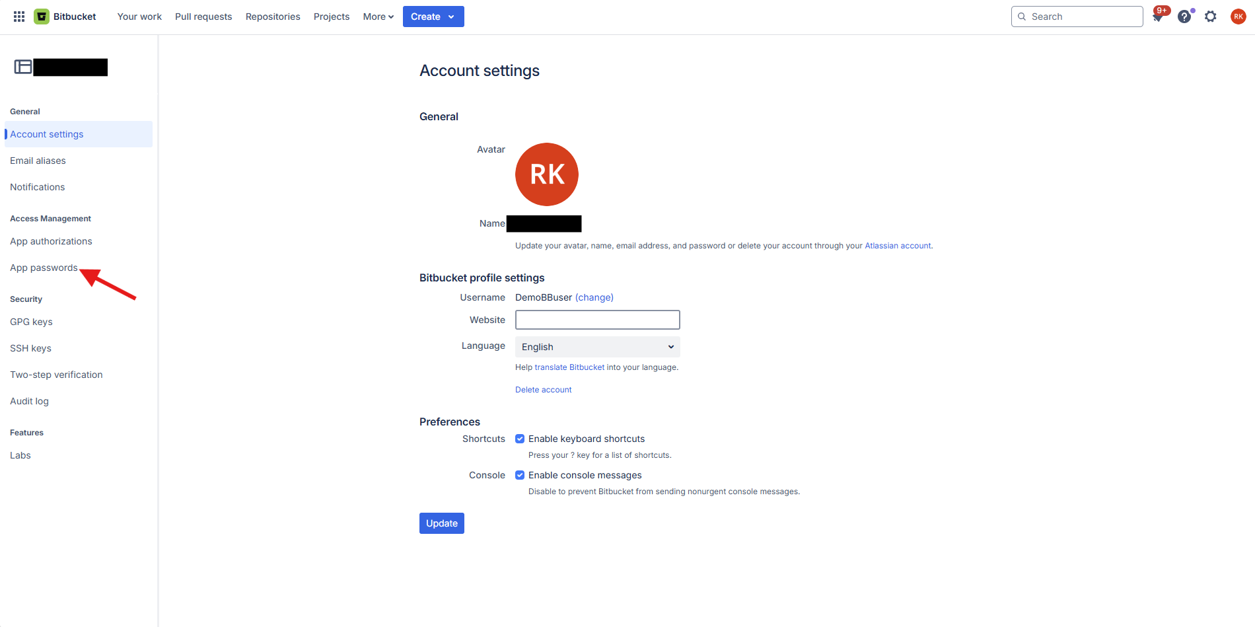Image resolution: width=1255 pixels, height=627 pixels.
Task: Go to Pull requests in the top navigation
Action: point(203,16)
